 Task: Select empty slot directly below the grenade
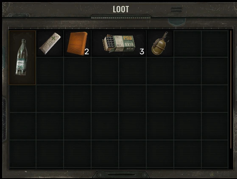click(x=160, y=71)
